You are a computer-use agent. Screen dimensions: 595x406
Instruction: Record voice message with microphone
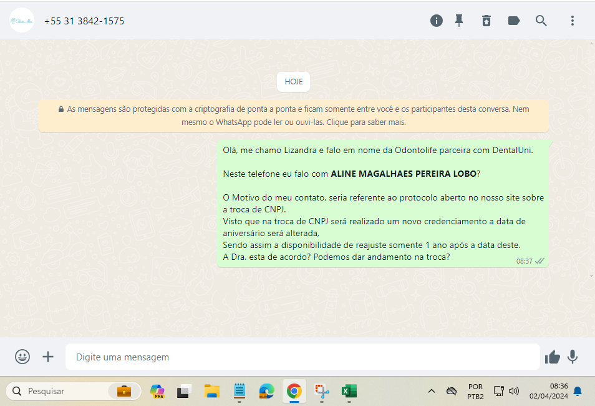(x=572, y=357)
